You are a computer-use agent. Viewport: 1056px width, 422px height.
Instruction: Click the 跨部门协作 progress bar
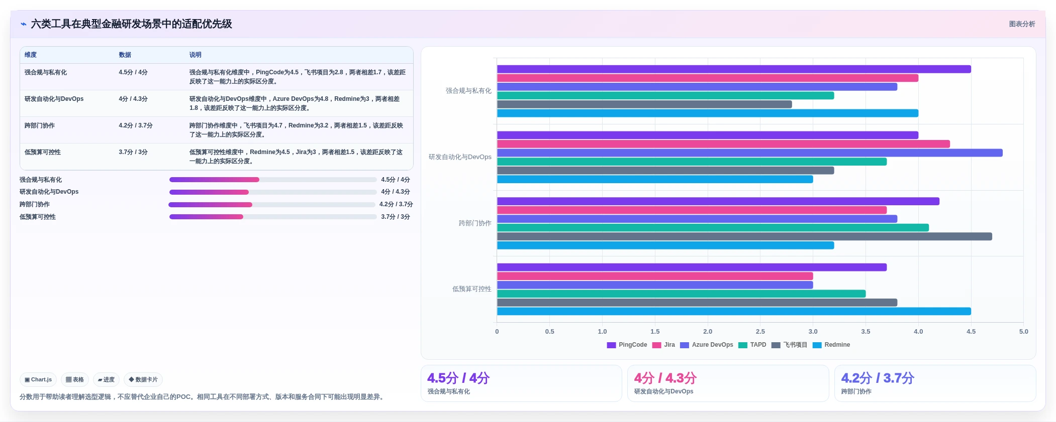[272, 205]
